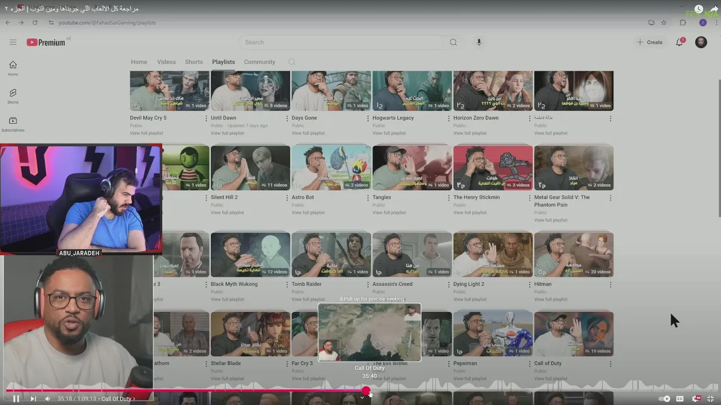Open the browser profile icon

(702, 22)
